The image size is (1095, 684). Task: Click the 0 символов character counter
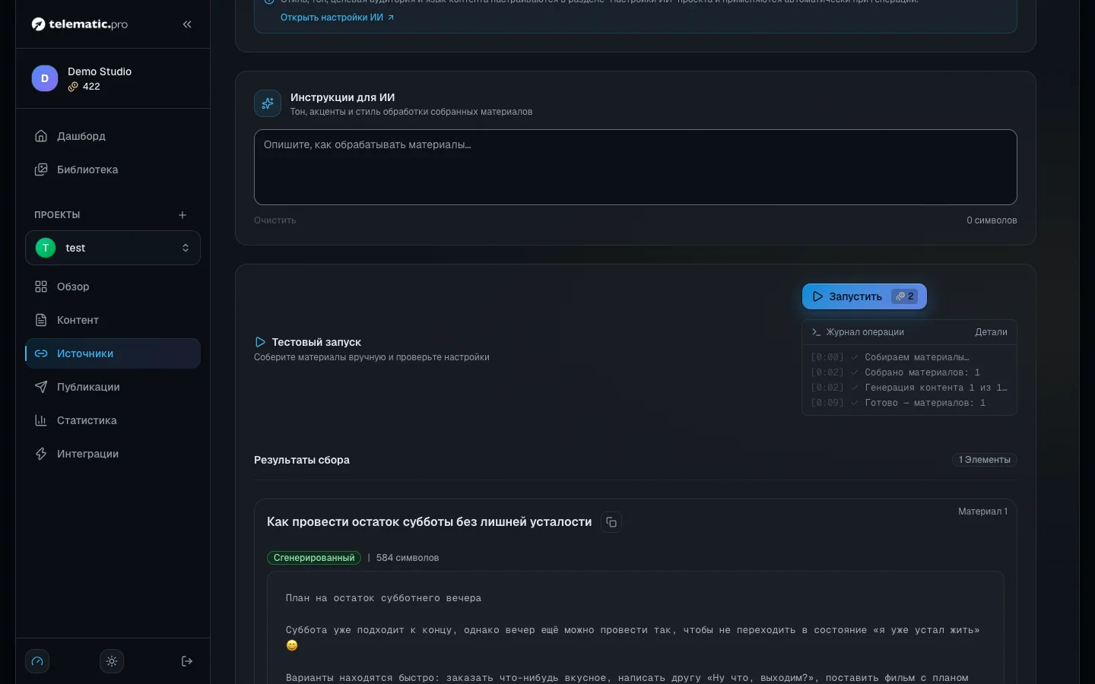point(992,220)
